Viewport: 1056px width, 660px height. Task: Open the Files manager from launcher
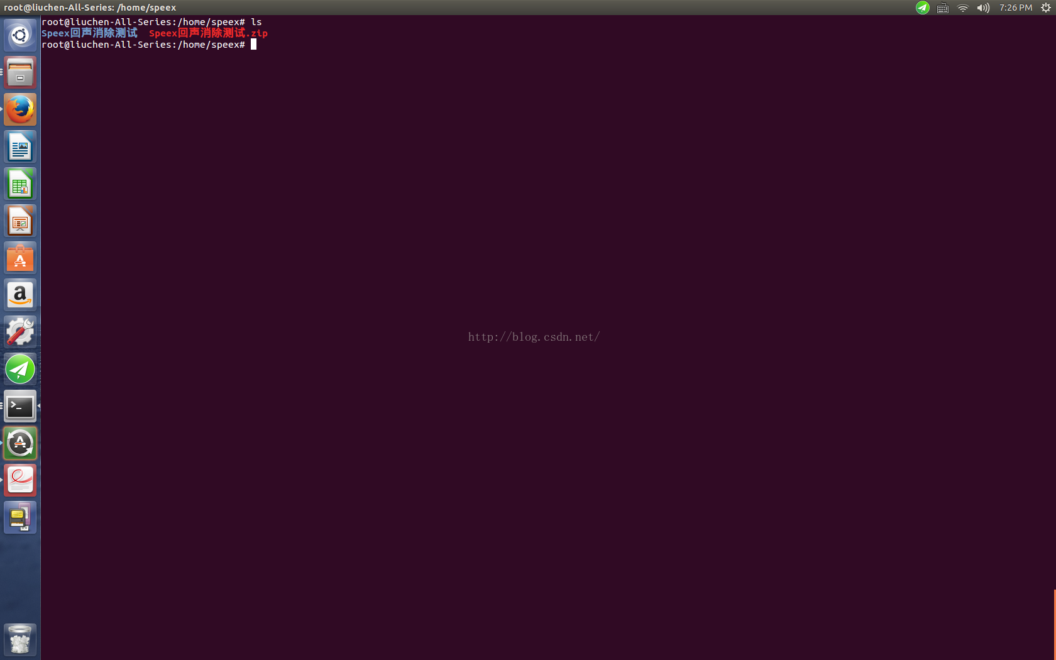20,72
